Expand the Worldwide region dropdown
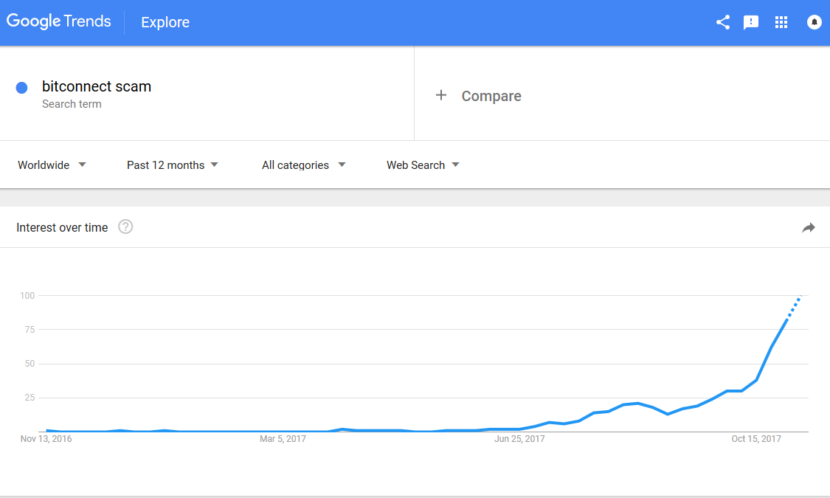The image size is (830, 498). coord(52,165)
